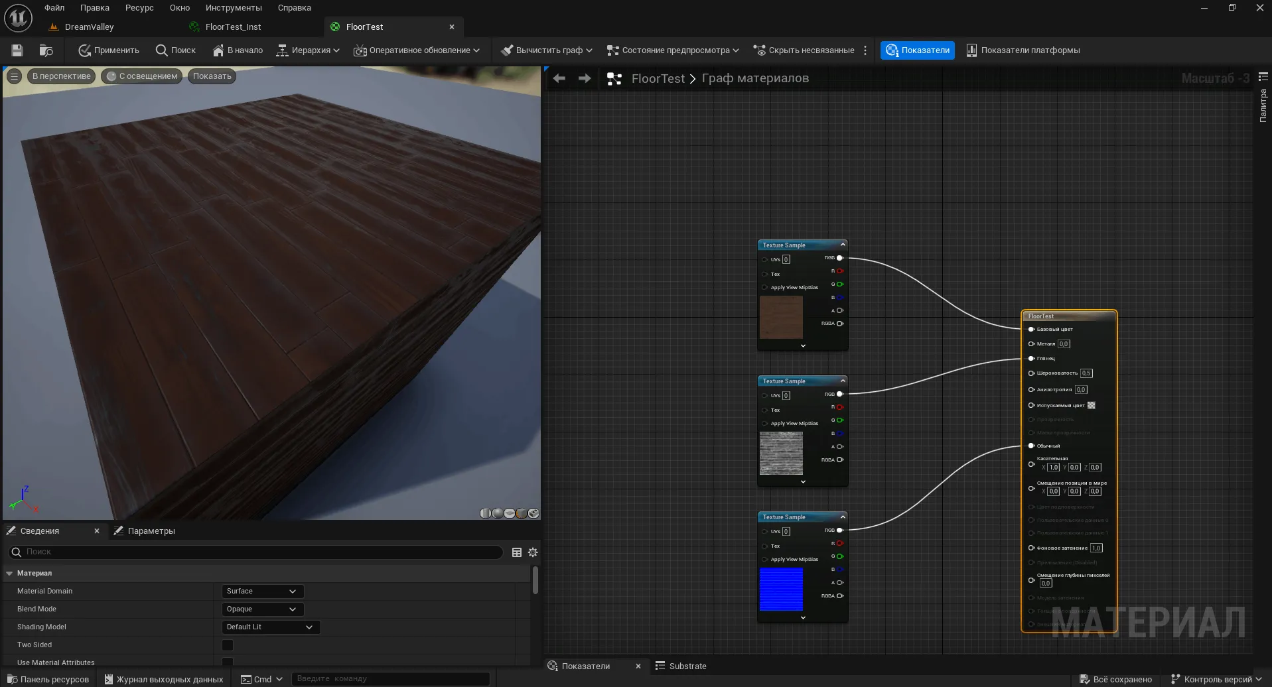Click the Apply (Применить) toolbar icon
The width and height of the screenshot is (1272, 687).
pyautogui.click(x=84, y=50)
